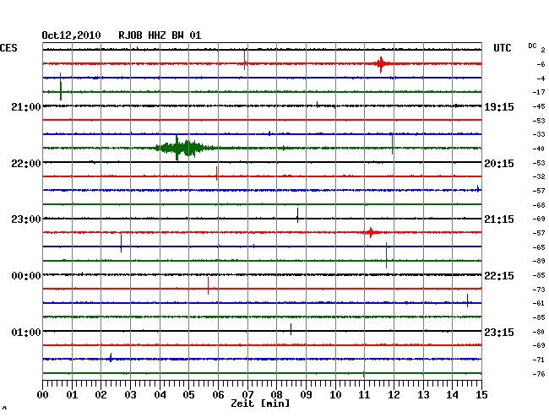
Task: Select the DC value -32
Action: pyautogui.click(x=539, y=176)
